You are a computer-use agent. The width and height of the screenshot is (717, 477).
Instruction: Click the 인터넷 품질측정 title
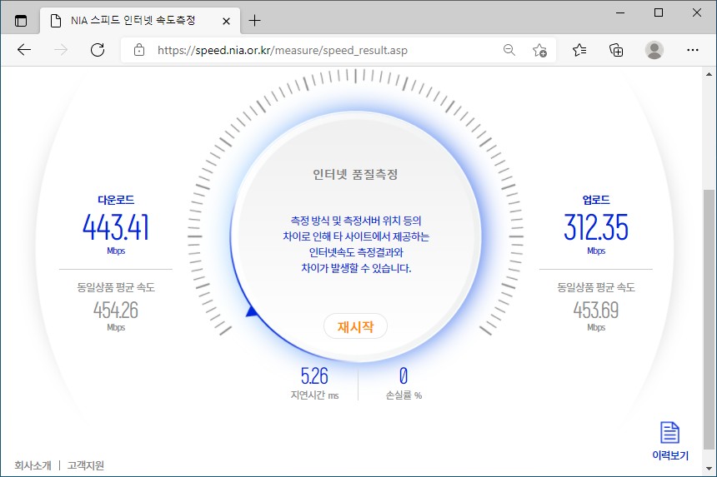coord(355,174)
